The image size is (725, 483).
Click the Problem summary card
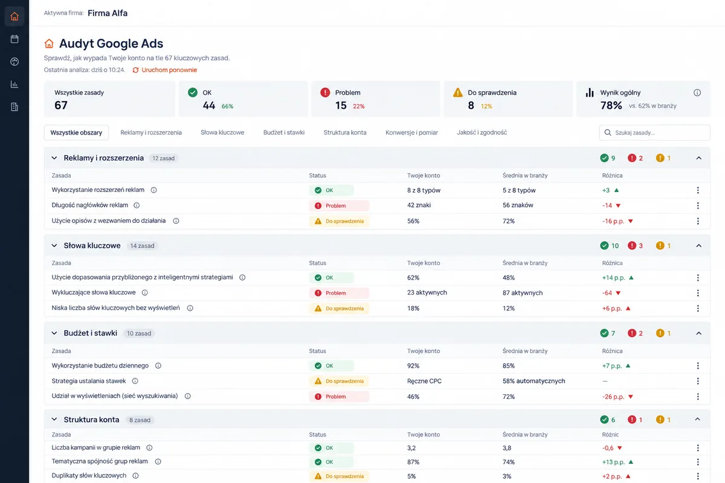376,99
